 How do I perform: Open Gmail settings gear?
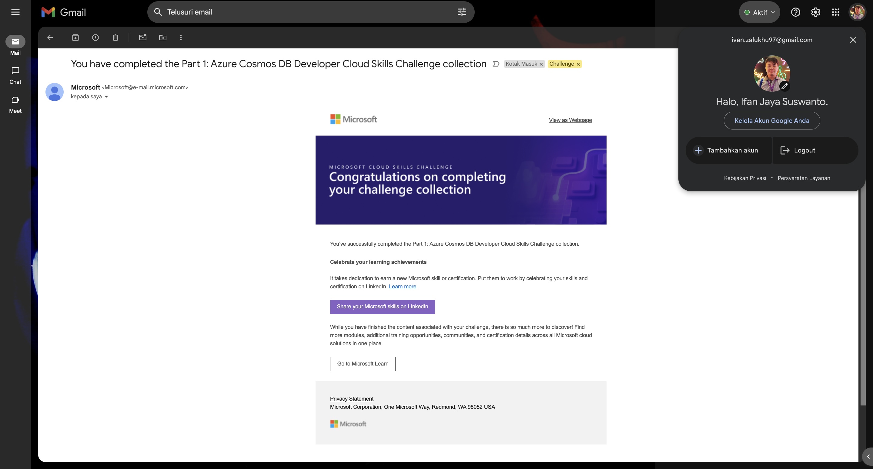point(815,12)
